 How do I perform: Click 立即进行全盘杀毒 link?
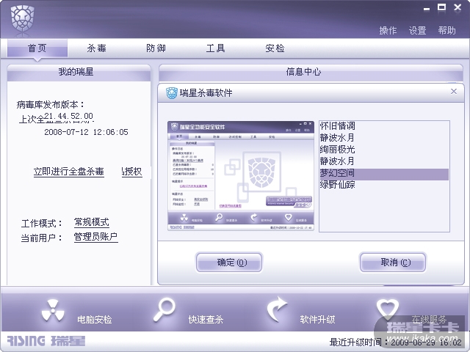[x=68, y=172]
